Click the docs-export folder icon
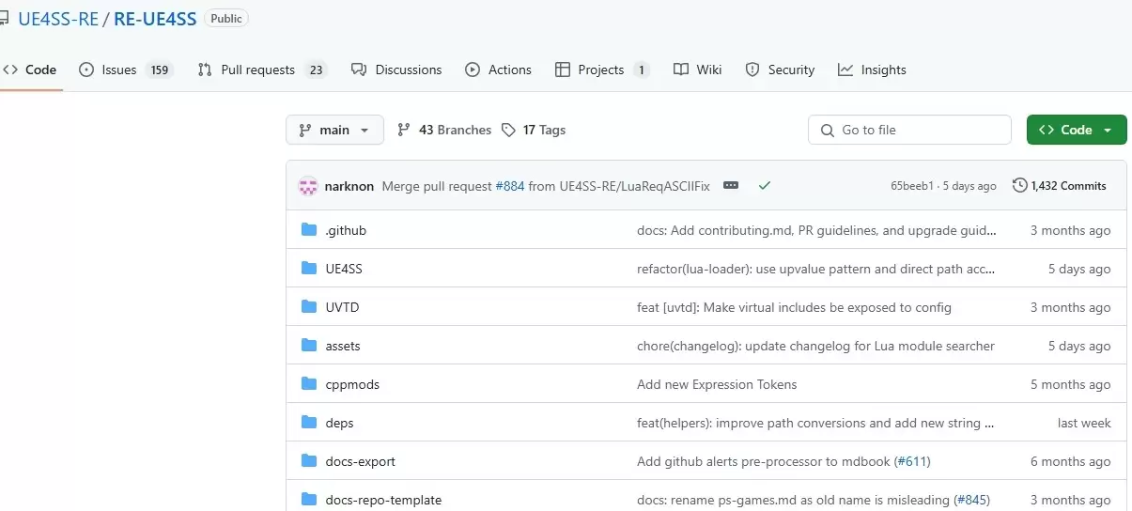Screen dimensions: 1132x511 click(x=309, y=461)
